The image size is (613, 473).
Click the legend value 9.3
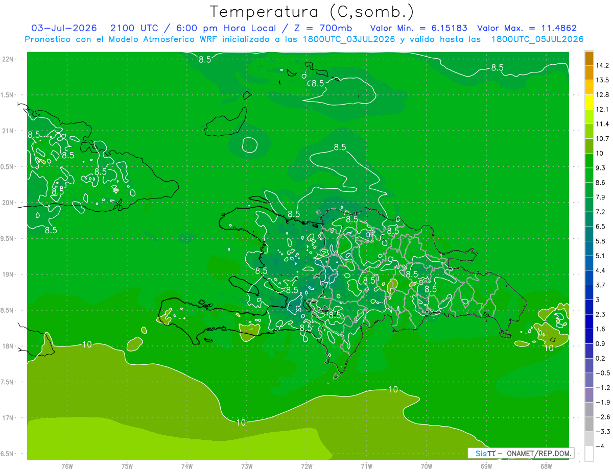(601, 168)
